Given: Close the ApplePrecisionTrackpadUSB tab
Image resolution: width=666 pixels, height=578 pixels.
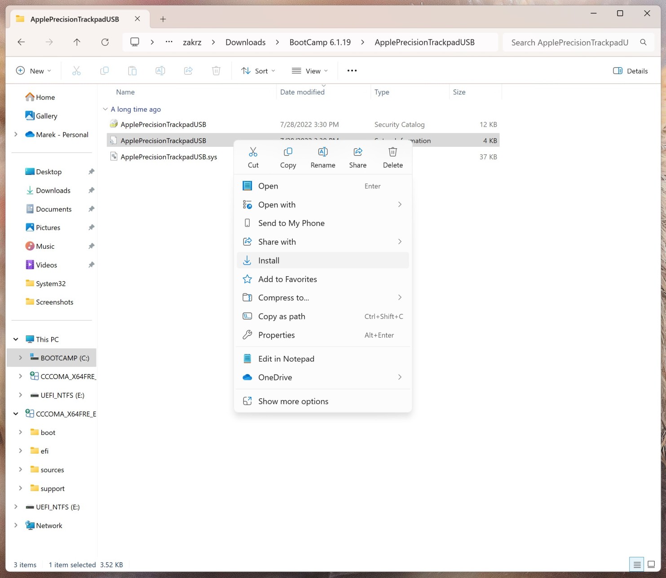Looking at the screenshot, I should [137, 19].
